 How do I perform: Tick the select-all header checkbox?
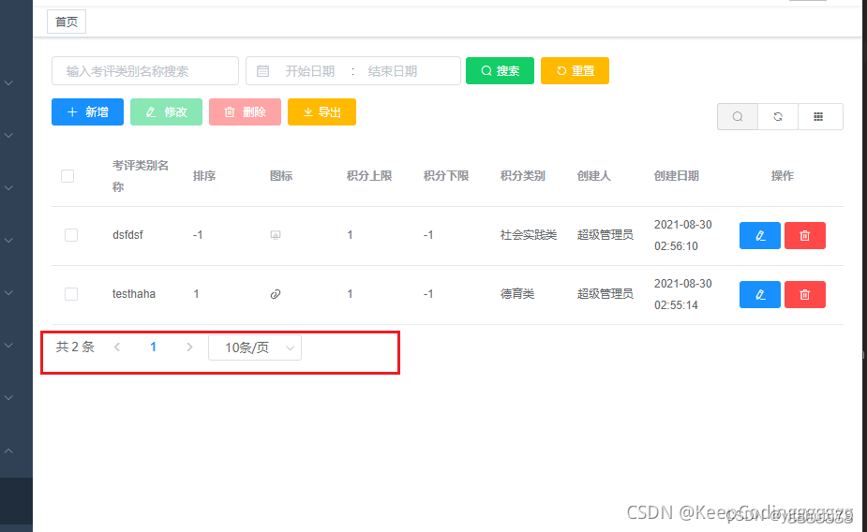(x=67, y=176)
